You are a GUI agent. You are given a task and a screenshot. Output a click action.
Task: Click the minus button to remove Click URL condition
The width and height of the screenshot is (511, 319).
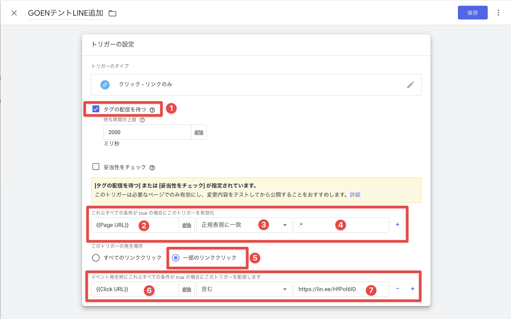point(398,289)
